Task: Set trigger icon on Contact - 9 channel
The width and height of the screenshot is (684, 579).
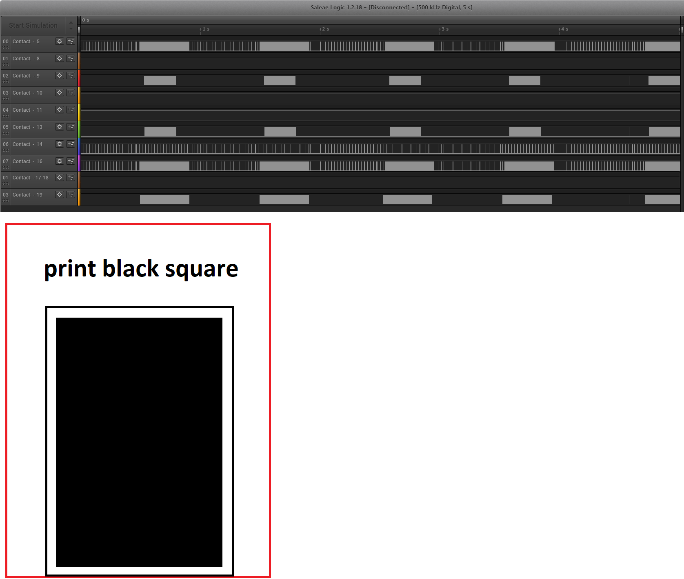Action: (x=71, y=75)
